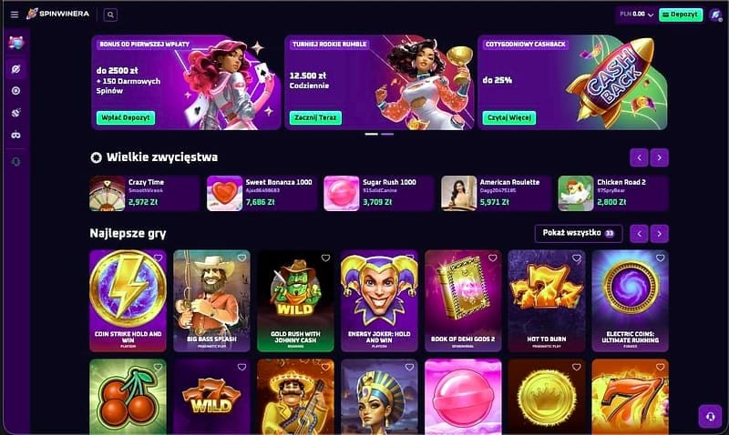Screen dimensions: 729x435
Task: Click the dice sidebar icon
Action: (15, 113)
